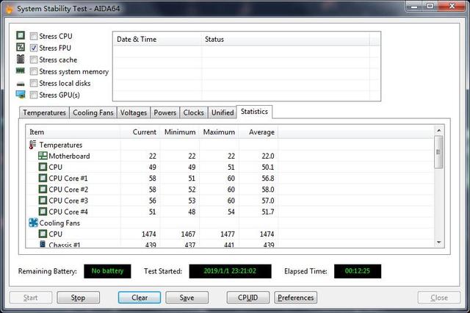
Task: Click the statistics scrollbar down arrow
Action: [439, 242]
